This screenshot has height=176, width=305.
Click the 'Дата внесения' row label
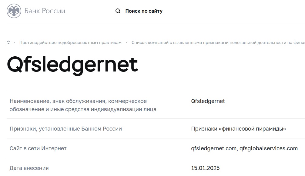29,168
